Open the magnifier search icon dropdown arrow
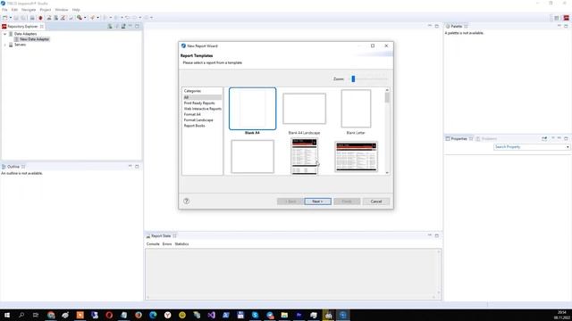 click(85, 18)
